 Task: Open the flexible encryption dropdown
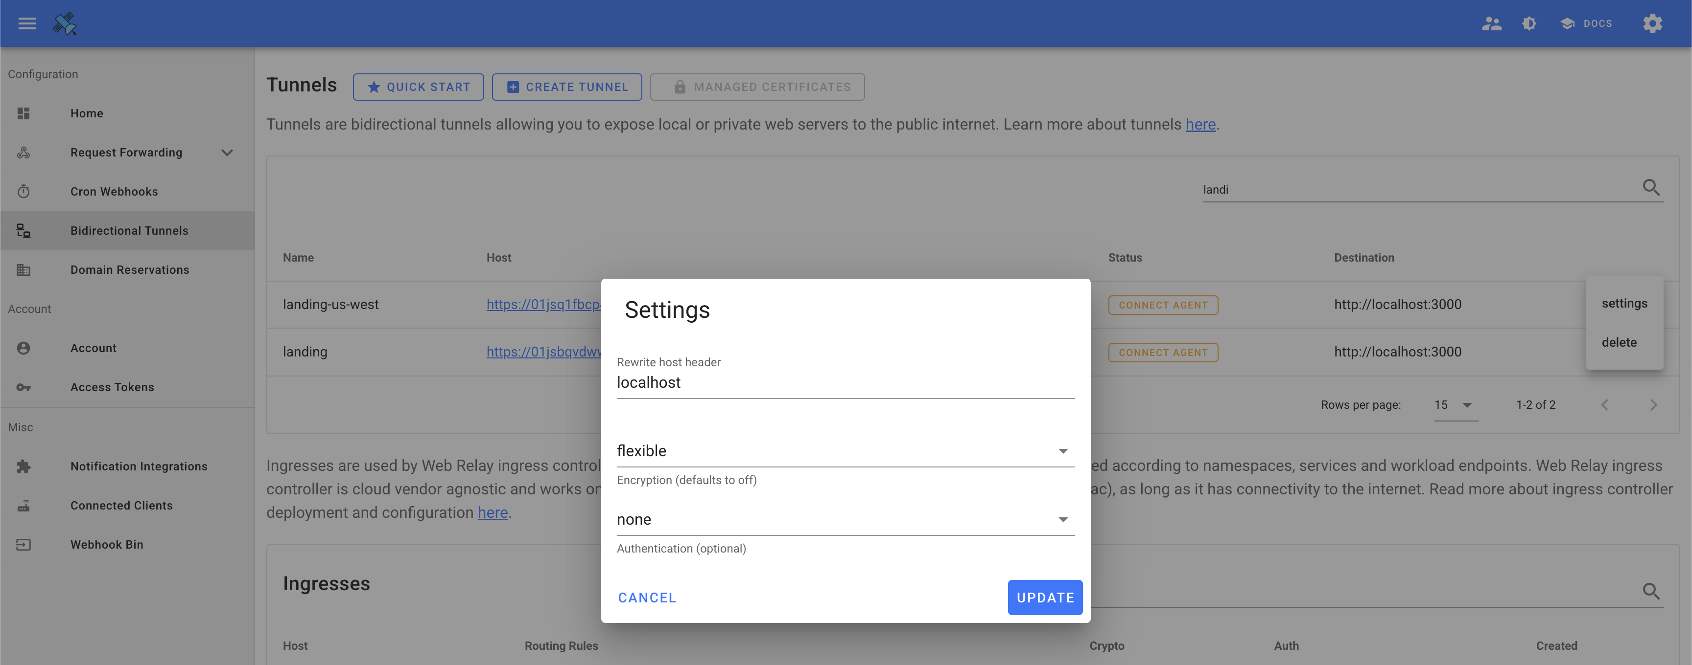pyautogui.click(x=845, y=451)
